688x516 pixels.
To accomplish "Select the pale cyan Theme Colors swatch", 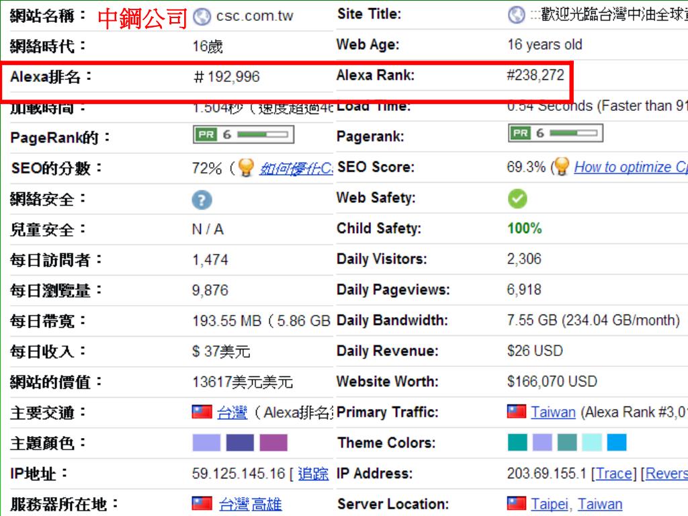I will 592,442.
